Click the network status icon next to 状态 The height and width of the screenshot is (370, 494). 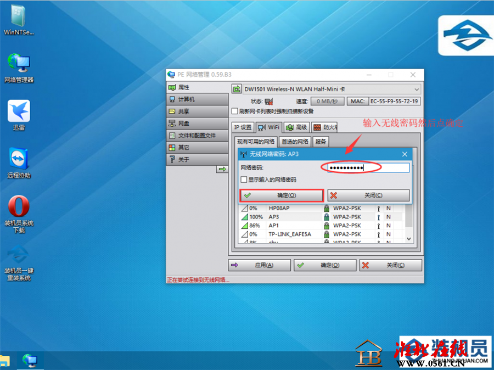point(269,102)
